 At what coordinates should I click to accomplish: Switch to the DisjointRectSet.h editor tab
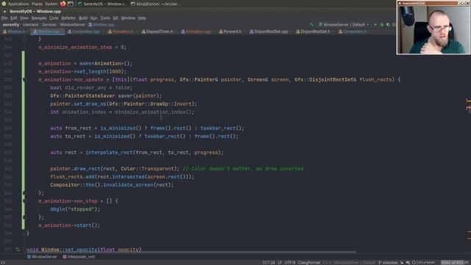[x=314, y=32]
